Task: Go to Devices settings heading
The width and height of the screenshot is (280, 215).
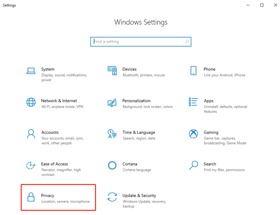Action: click(x=129, y=69)
